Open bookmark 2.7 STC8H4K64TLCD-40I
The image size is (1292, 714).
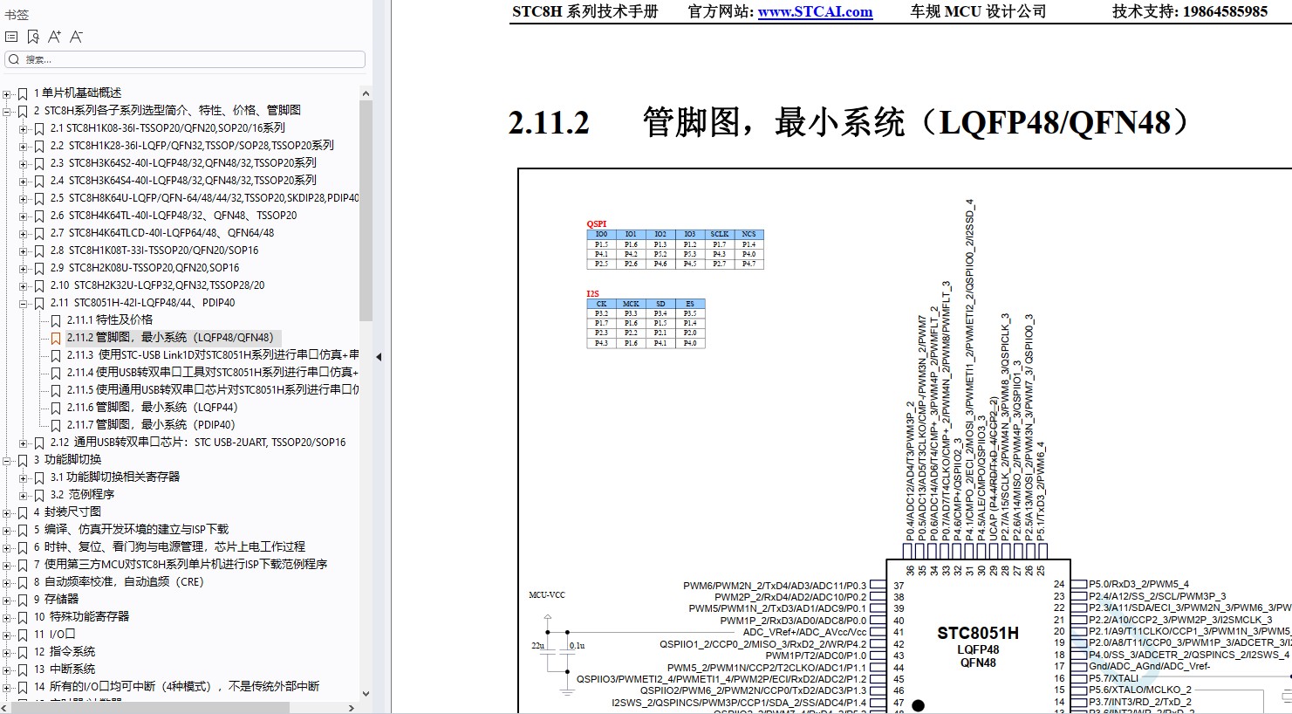click(161, 233)
